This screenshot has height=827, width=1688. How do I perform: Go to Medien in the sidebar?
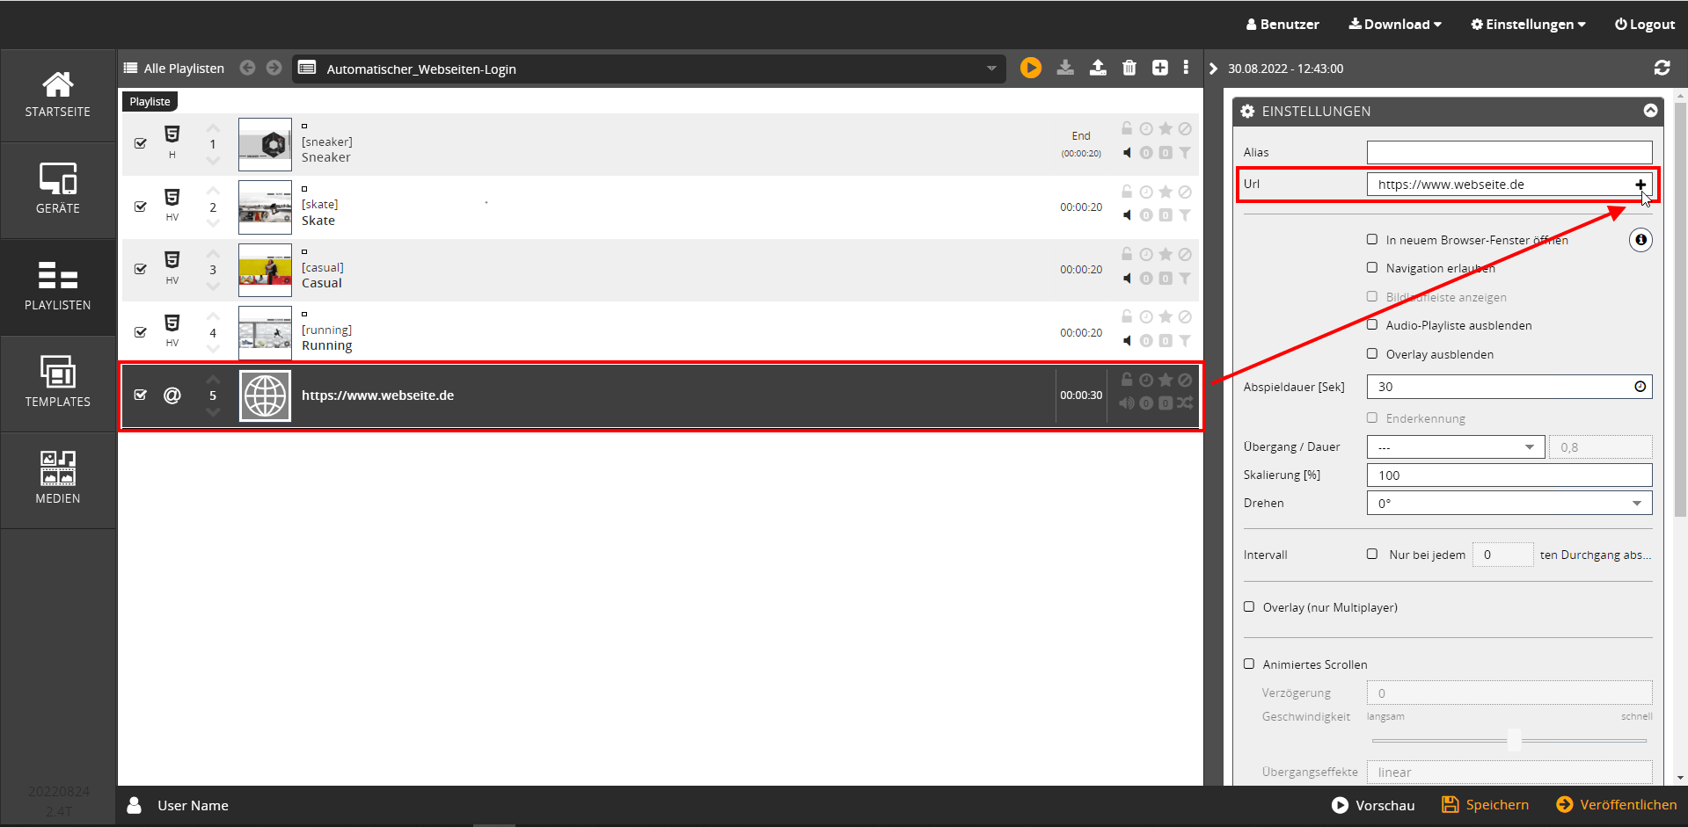[x=58, y=479]
